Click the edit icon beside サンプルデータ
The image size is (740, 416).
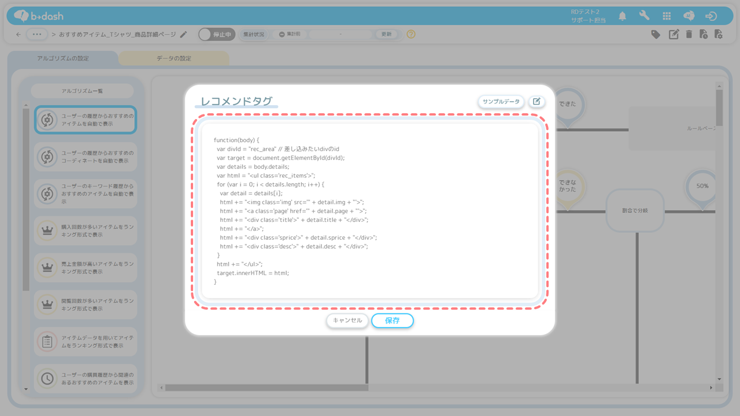pyautogui.click(x=536, y=102)
